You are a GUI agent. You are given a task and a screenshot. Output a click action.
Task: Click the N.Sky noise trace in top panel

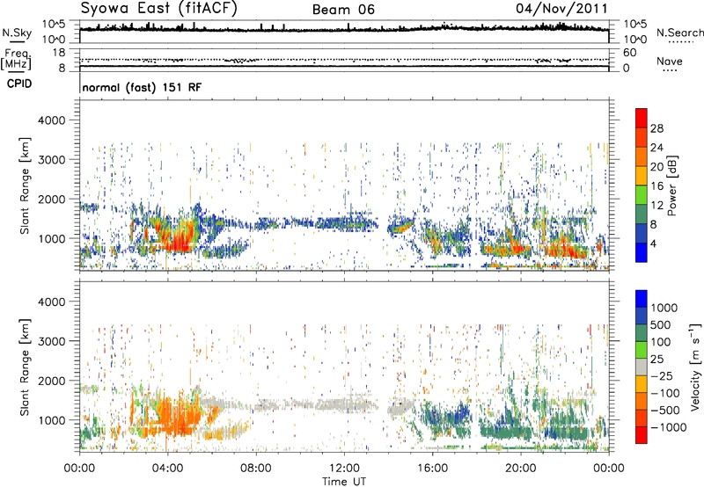[x=344, y=30]
